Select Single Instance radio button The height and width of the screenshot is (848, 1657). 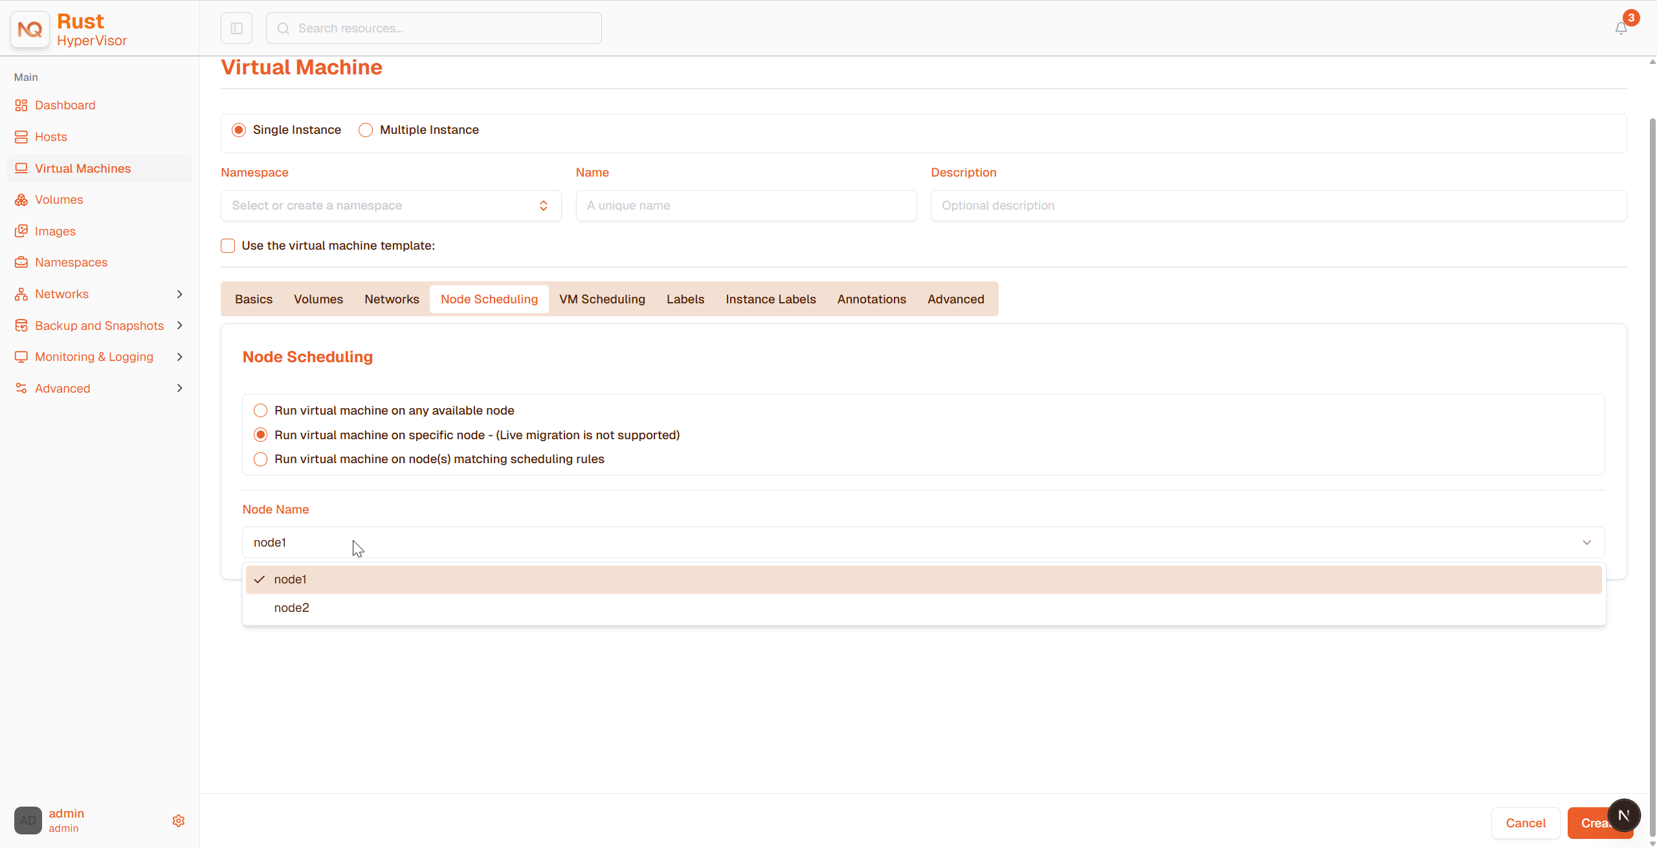(x=239, y=130)
